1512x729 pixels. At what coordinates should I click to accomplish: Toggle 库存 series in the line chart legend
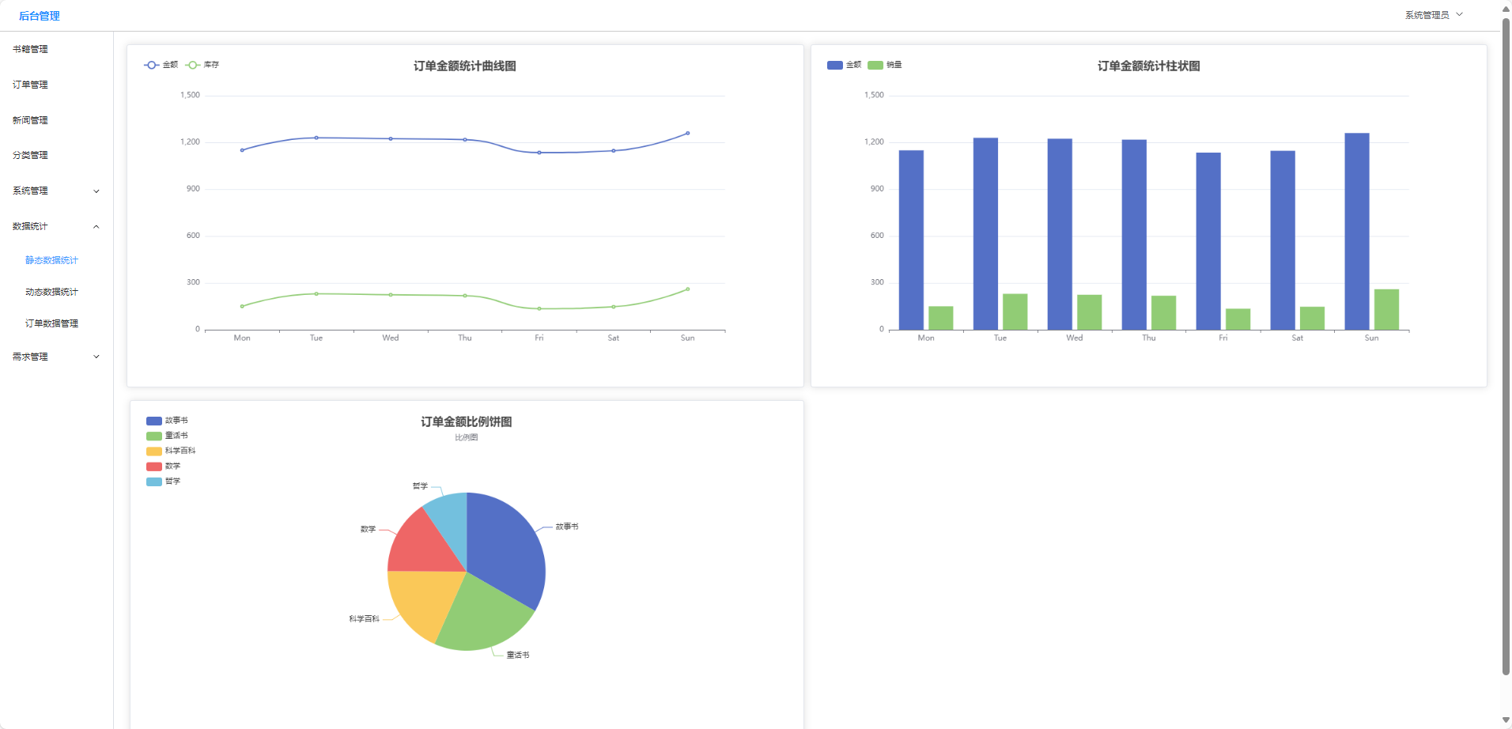coord(202,65)
